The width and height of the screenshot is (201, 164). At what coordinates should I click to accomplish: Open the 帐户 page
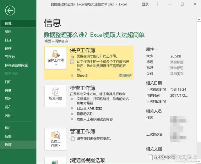[x=18, y=128]
